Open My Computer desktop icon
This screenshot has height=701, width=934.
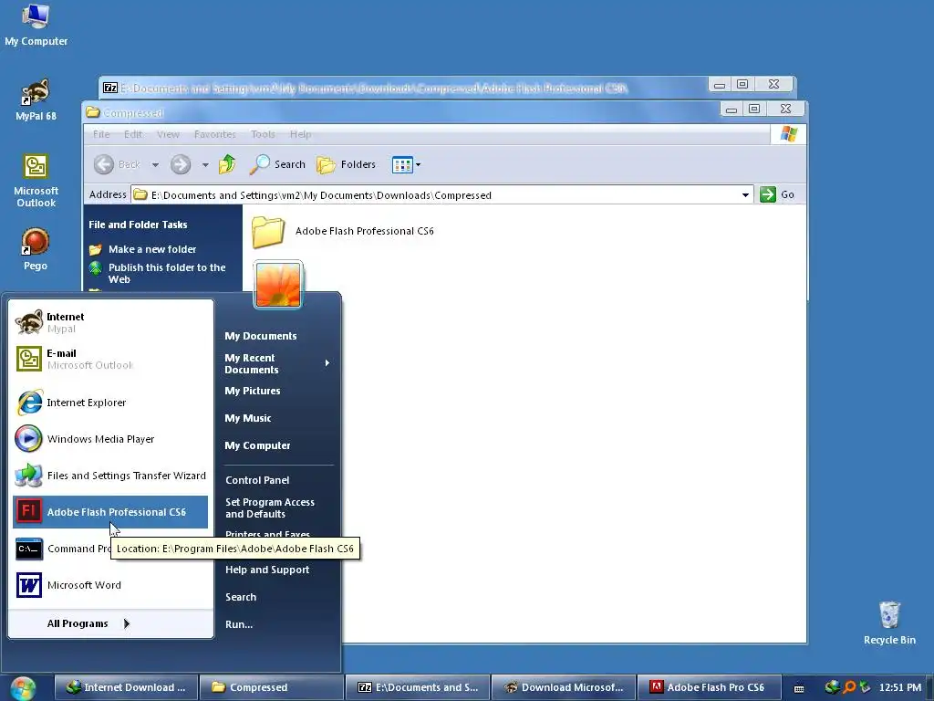36,24
